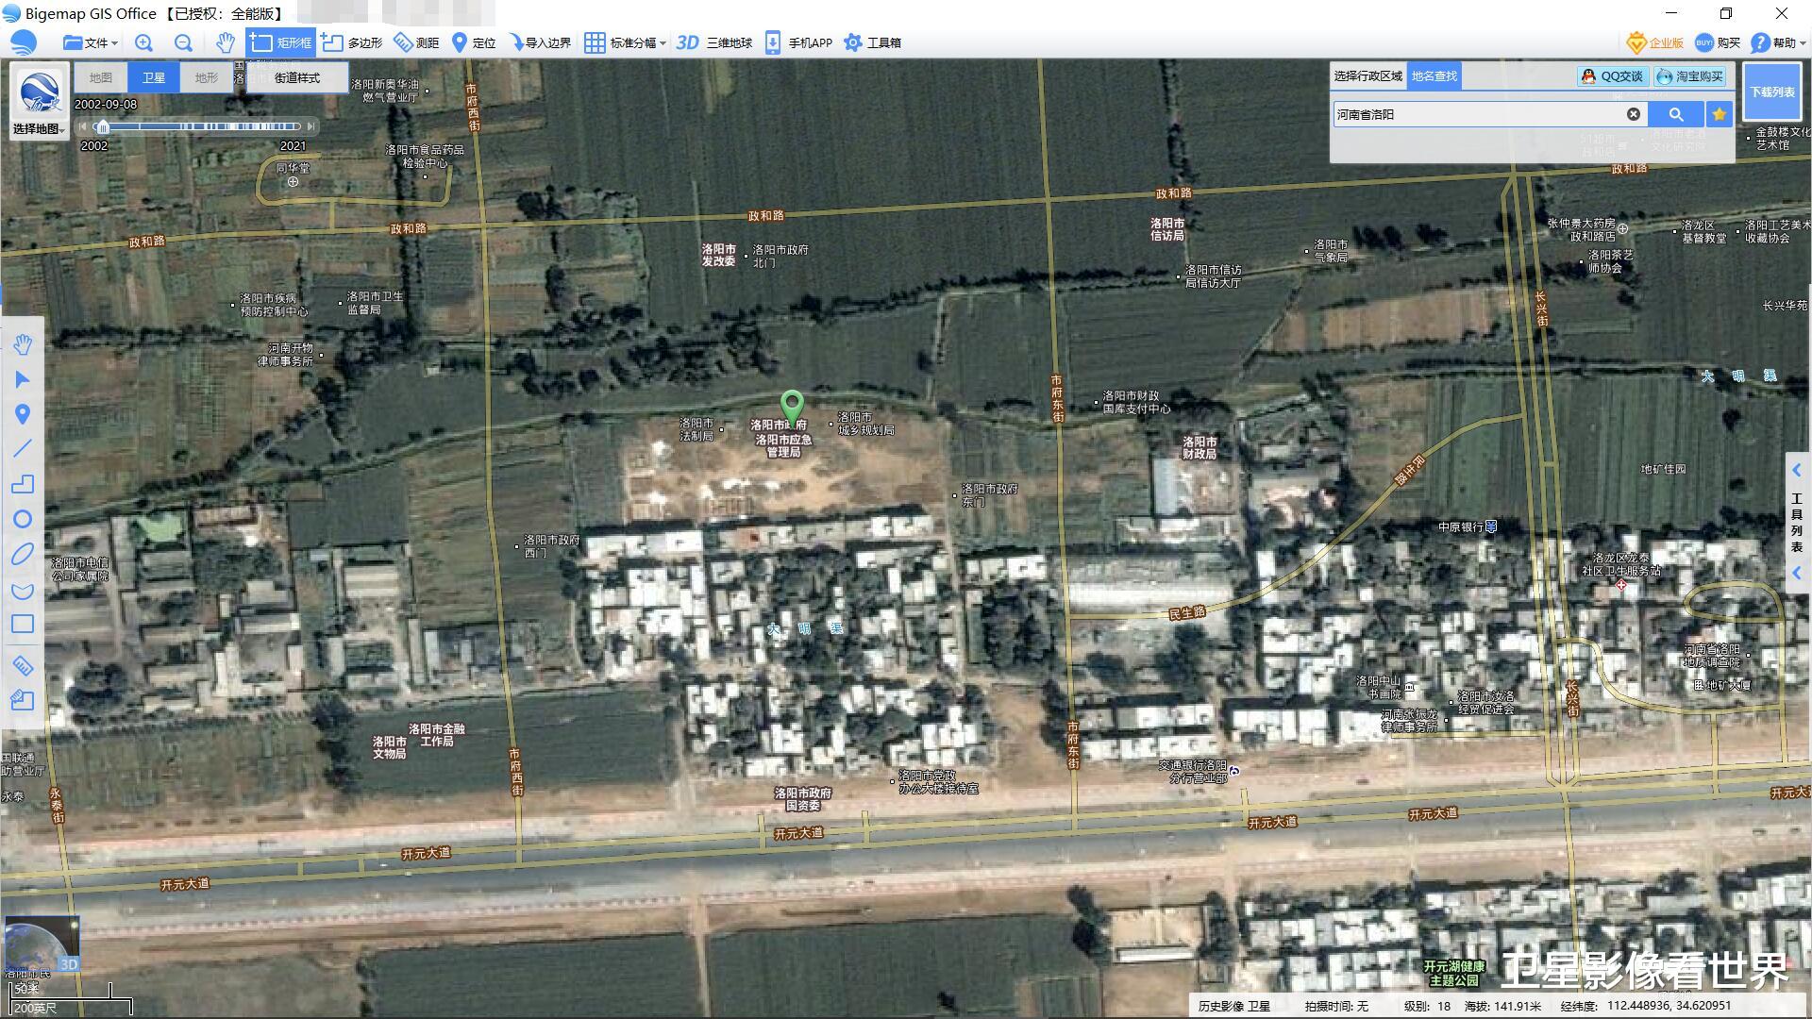The width and height of the screenshot is (1812, 1019).
Task: Click the zoom in magnifier icon
Action: [x=143, y=42]
